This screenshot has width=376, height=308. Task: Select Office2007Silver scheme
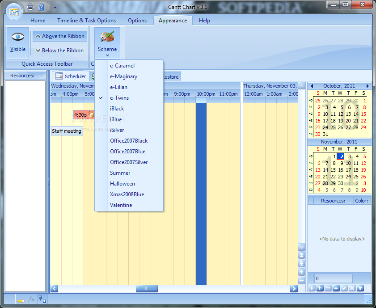coord(129,162)
